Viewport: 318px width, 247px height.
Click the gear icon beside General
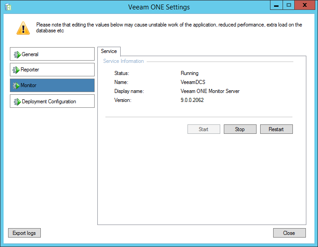click(17, 54)
